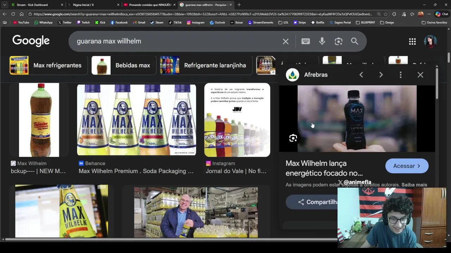Switch to the Provando comidas YouTube tab

pyautogui.click(x=149, y=5)
